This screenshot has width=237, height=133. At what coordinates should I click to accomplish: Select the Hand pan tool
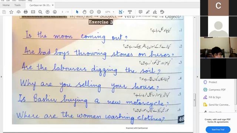(84, 12)
